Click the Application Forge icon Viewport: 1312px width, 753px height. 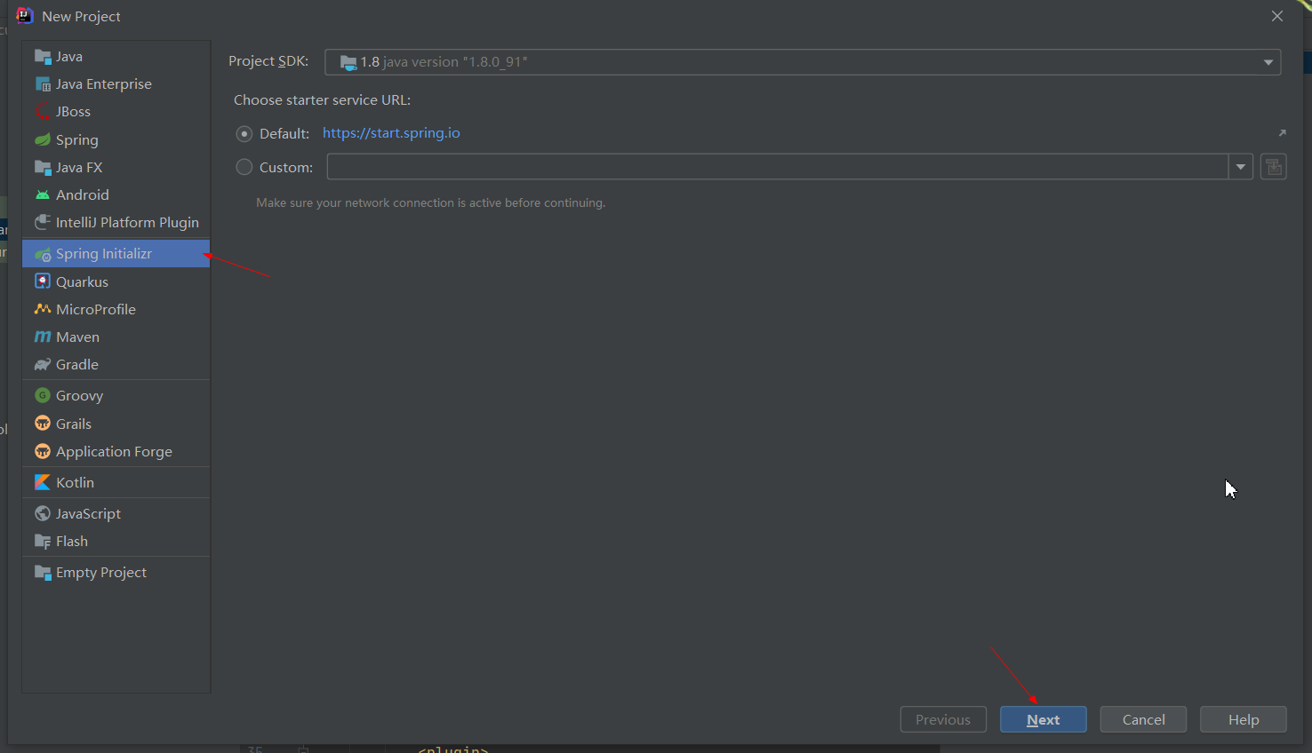[x=43, y=451]
